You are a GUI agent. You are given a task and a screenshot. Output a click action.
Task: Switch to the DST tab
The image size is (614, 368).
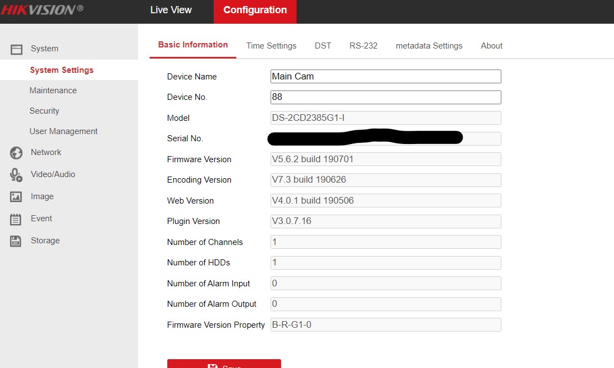coord(323,46)
